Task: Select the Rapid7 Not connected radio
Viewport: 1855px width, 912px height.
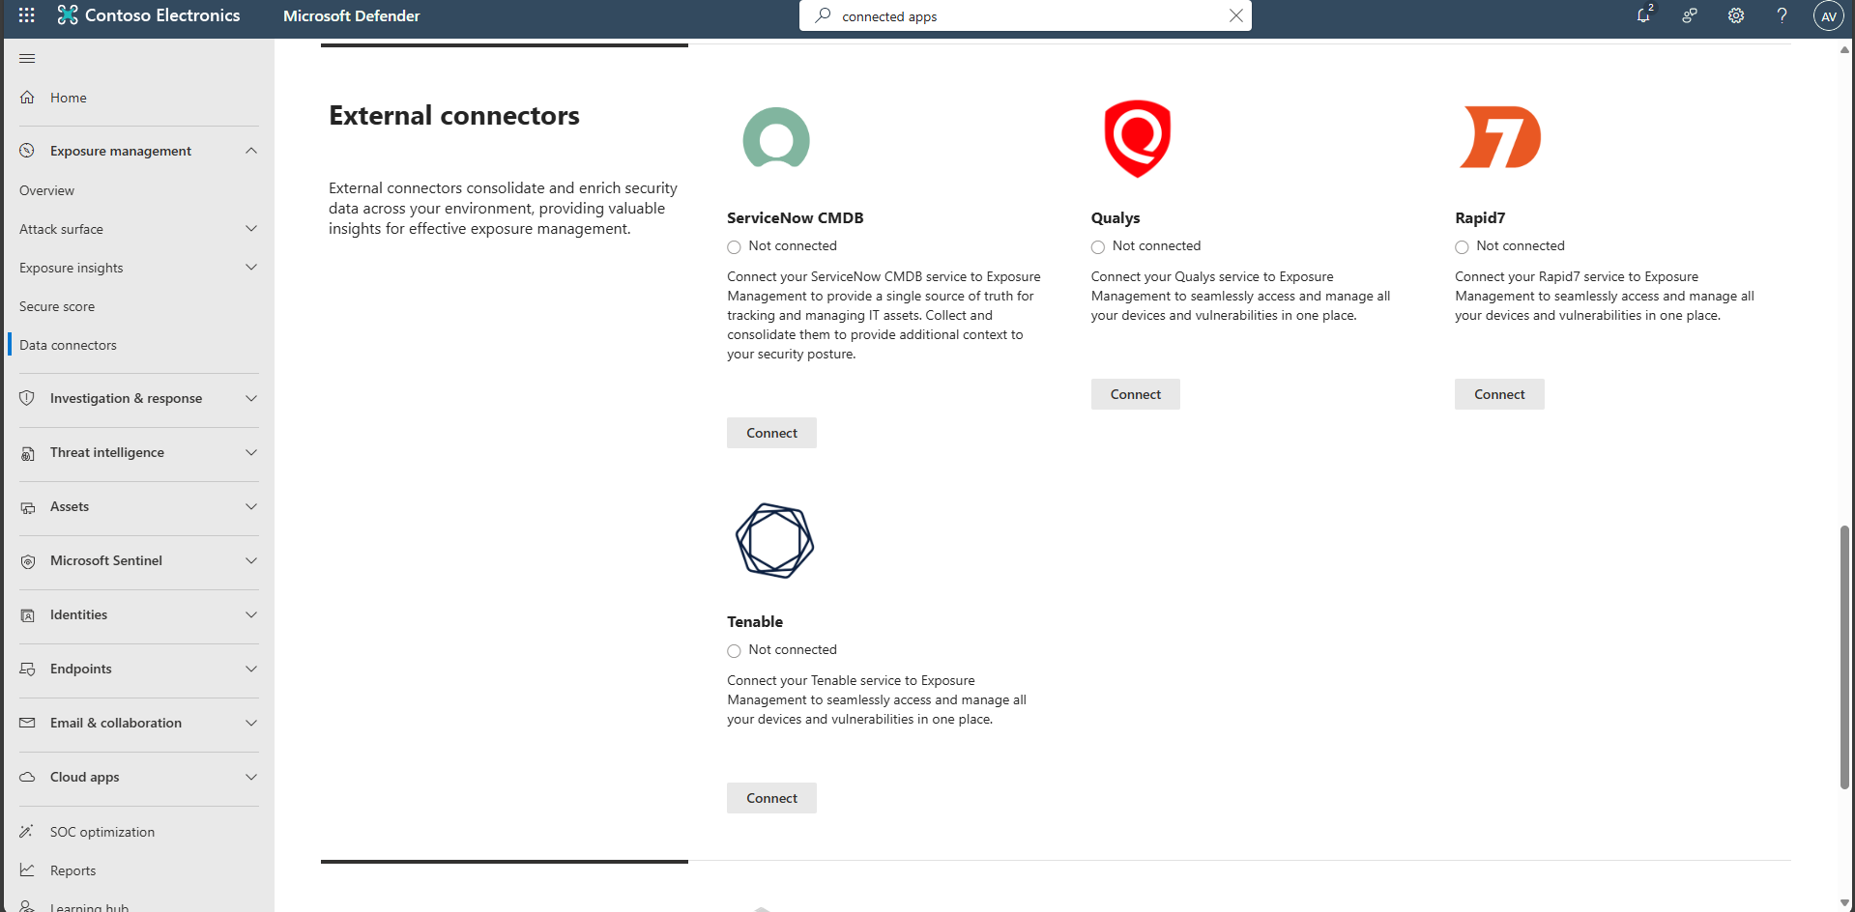Action: click(x=1462, y=247)
